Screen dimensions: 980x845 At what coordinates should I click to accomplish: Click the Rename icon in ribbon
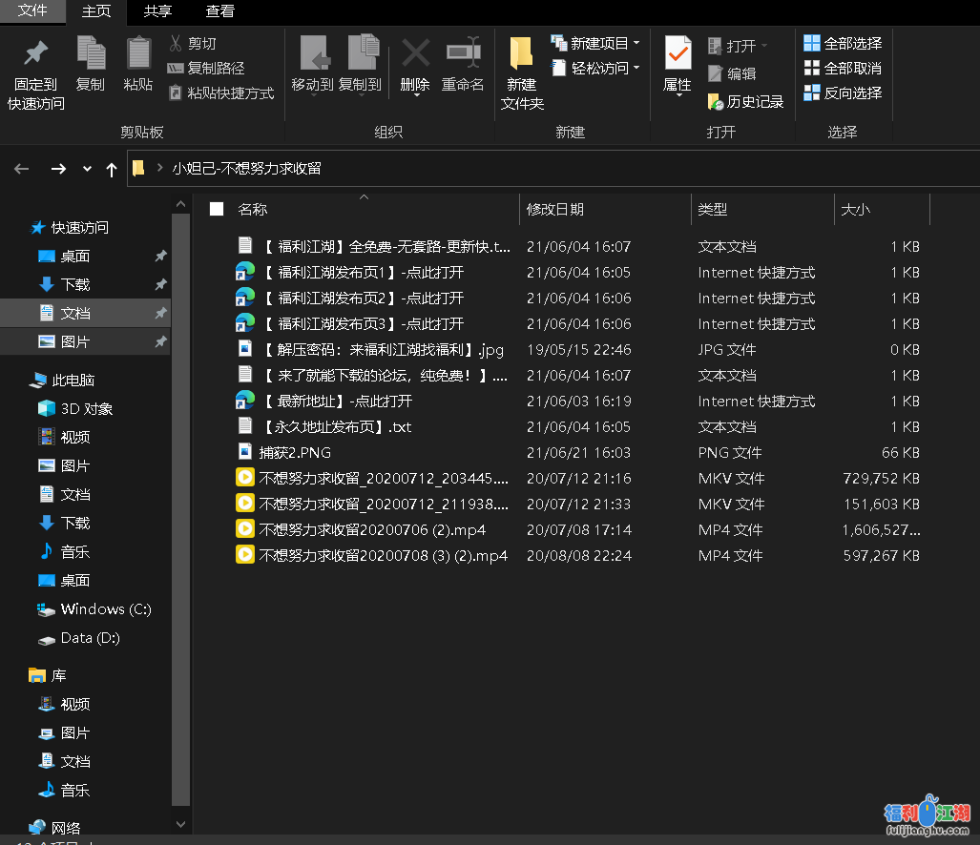coord(463,54)
